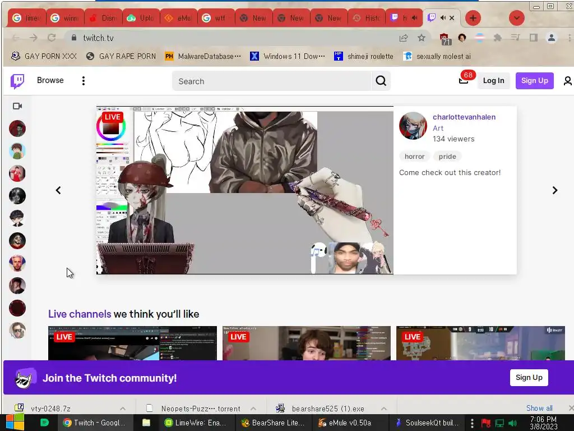
Task: Switch to the Uplo browser tab
Action: click(141, 17)
